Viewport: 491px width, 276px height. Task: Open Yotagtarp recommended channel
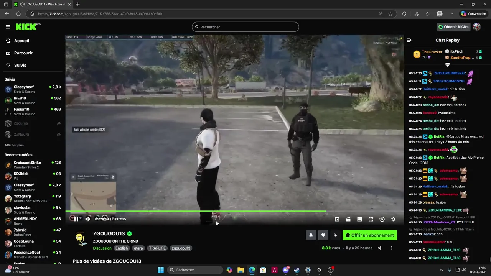[33, 199]
